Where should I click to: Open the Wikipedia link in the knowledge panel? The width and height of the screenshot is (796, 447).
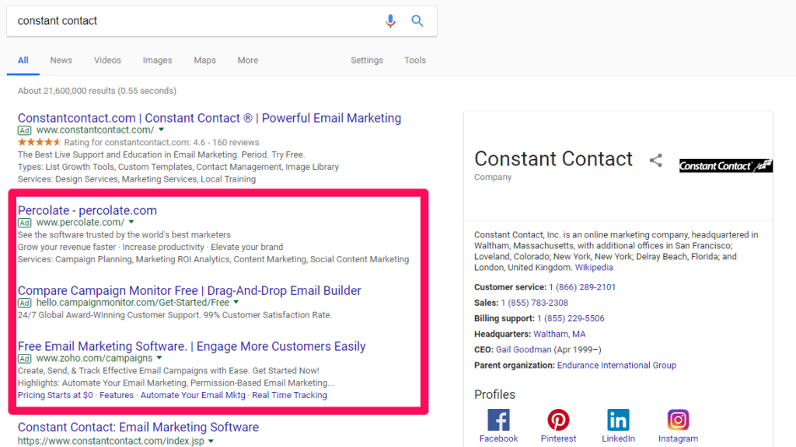click(x=593, y=267)
